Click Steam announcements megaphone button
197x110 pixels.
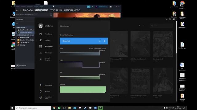(x=88, y=7)
